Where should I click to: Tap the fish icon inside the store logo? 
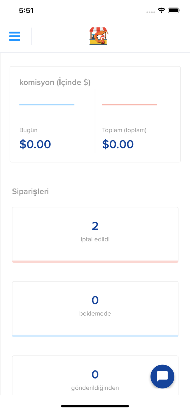pos(101,38)
